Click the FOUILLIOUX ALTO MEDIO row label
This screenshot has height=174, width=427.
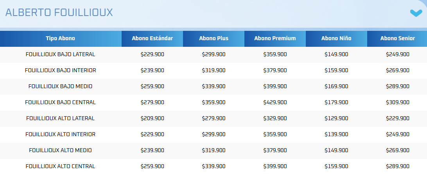[x=60, y=150]
